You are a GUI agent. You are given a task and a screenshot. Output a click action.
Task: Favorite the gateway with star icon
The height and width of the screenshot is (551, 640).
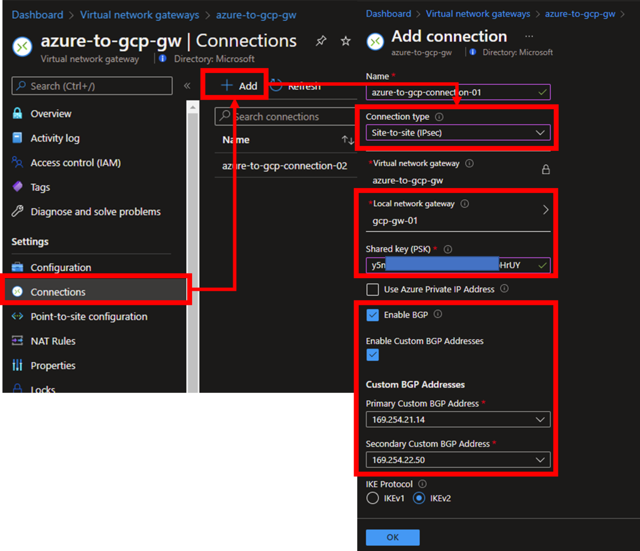[346, 41]
